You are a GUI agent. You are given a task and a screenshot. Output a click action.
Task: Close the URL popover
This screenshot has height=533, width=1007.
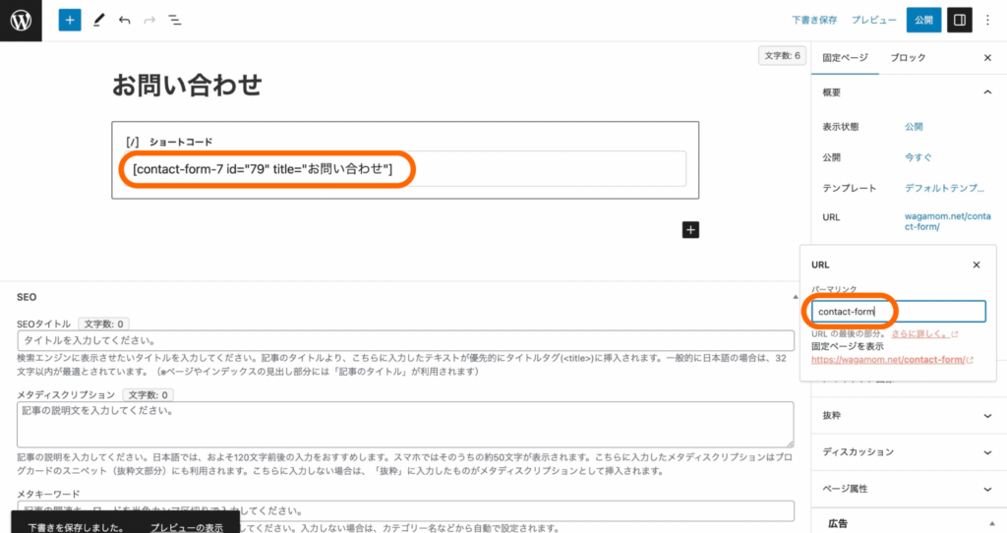coord(977,265)
